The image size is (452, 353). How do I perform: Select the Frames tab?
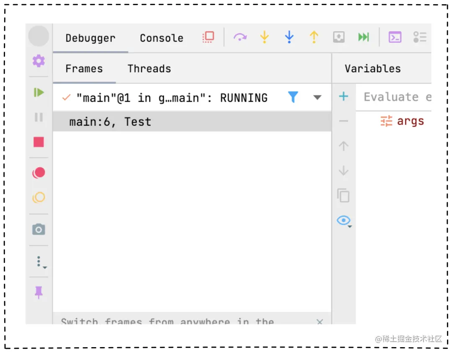(x=84, y=69)
